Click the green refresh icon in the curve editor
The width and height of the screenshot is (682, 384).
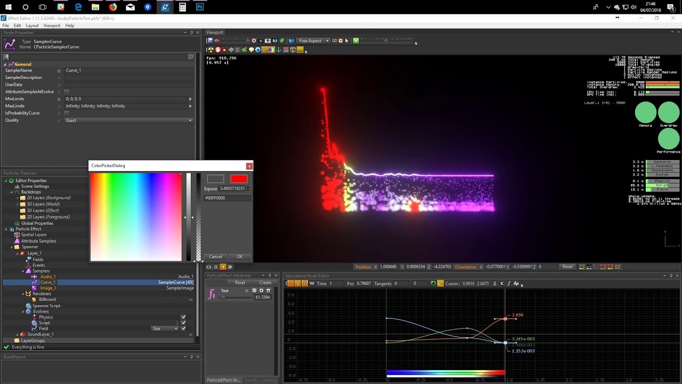click(x=432, y=283)
